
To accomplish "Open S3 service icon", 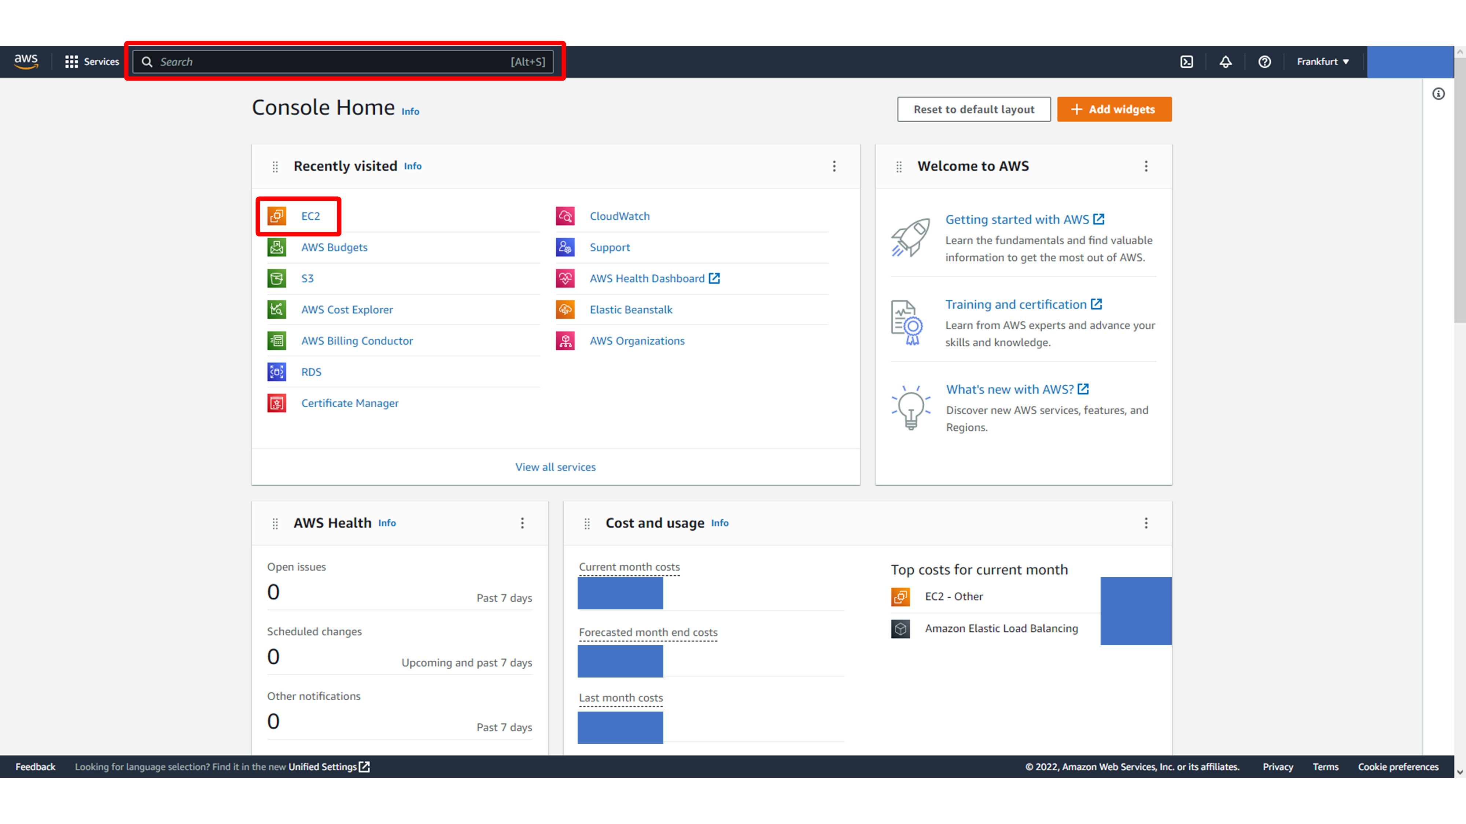I will pyautogui.click(x=277, y=279).
